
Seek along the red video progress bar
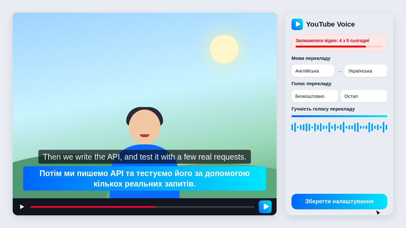point(142,207)
